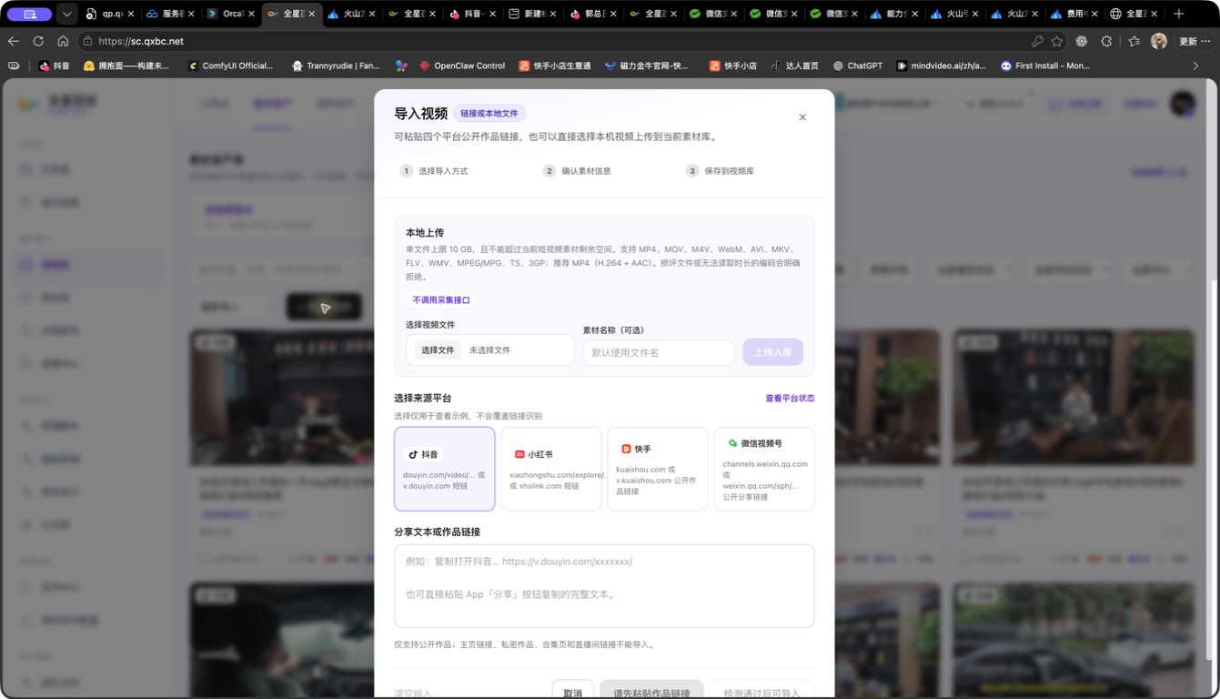Expand the tab search dropdown arrow
This screenshot has width=1220, height=699.
[x=67, y=14]
